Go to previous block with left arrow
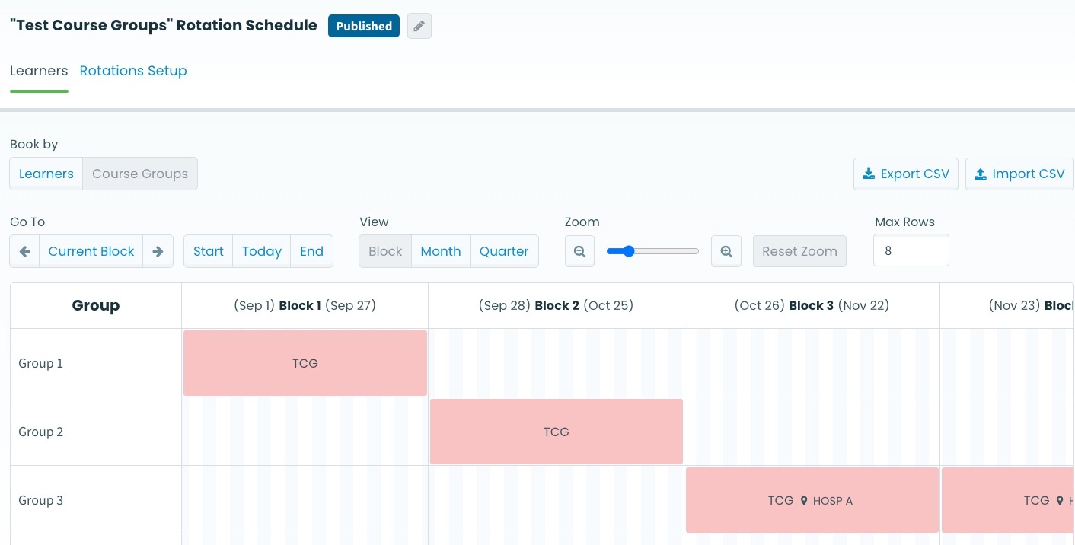The image size is (1075, 545). pyautogui.click(x=24, y=251)
